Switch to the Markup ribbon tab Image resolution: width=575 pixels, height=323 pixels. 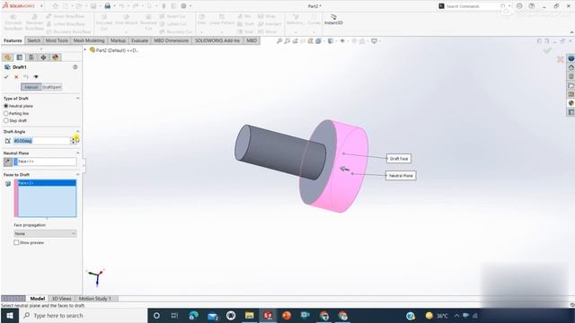[118, 40]
